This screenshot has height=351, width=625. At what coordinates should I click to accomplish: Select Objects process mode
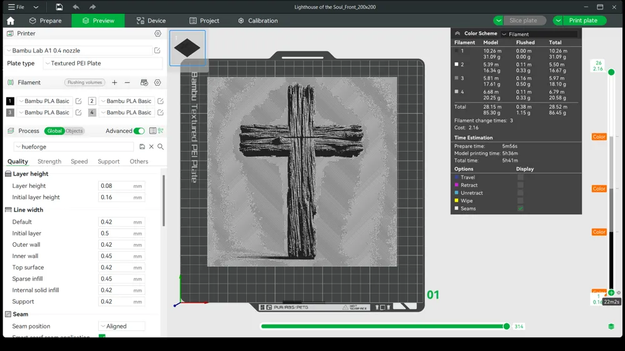[74, 131]
